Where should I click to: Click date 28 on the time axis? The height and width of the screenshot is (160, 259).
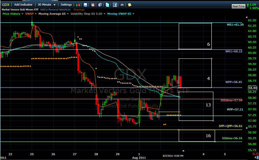[96, 154]
